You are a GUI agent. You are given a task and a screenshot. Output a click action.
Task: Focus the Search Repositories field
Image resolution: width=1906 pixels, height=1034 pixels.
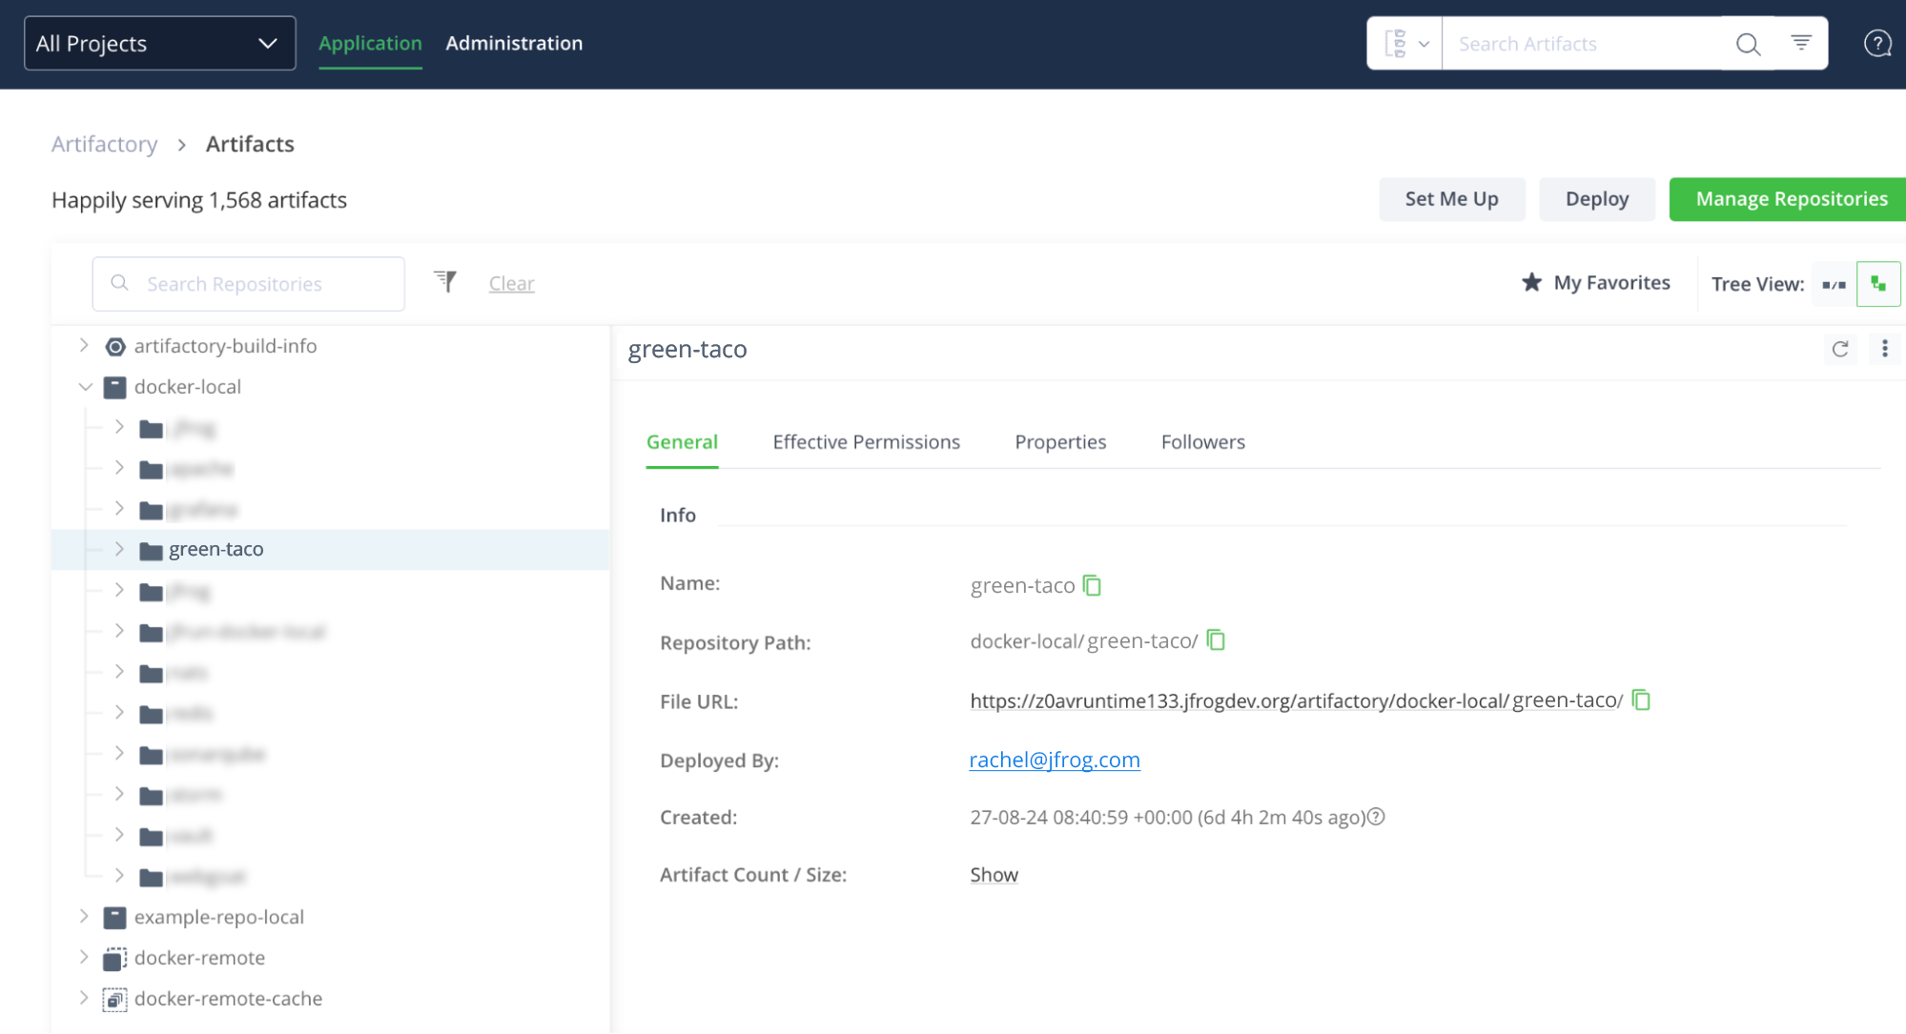point(249,284)
